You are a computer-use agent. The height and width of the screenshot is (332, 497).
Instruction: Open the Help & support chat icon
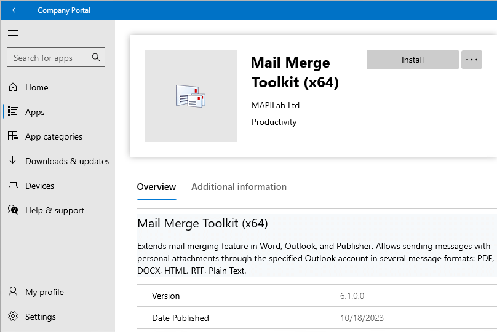[x=13, y=210]
